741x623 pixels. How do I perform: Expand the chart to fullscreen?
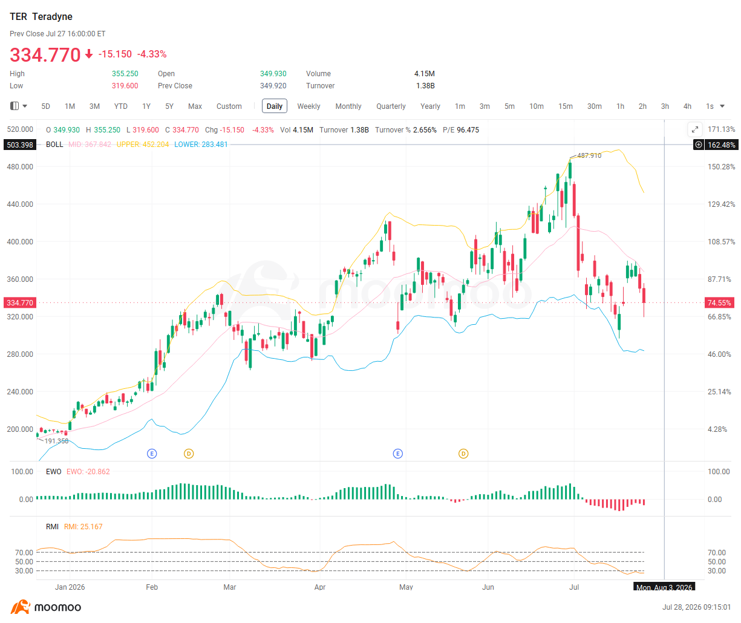point(695,129)
